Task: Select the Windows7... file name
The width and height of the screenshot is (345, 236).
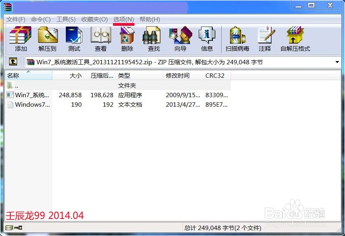Action: coord(33,105)
